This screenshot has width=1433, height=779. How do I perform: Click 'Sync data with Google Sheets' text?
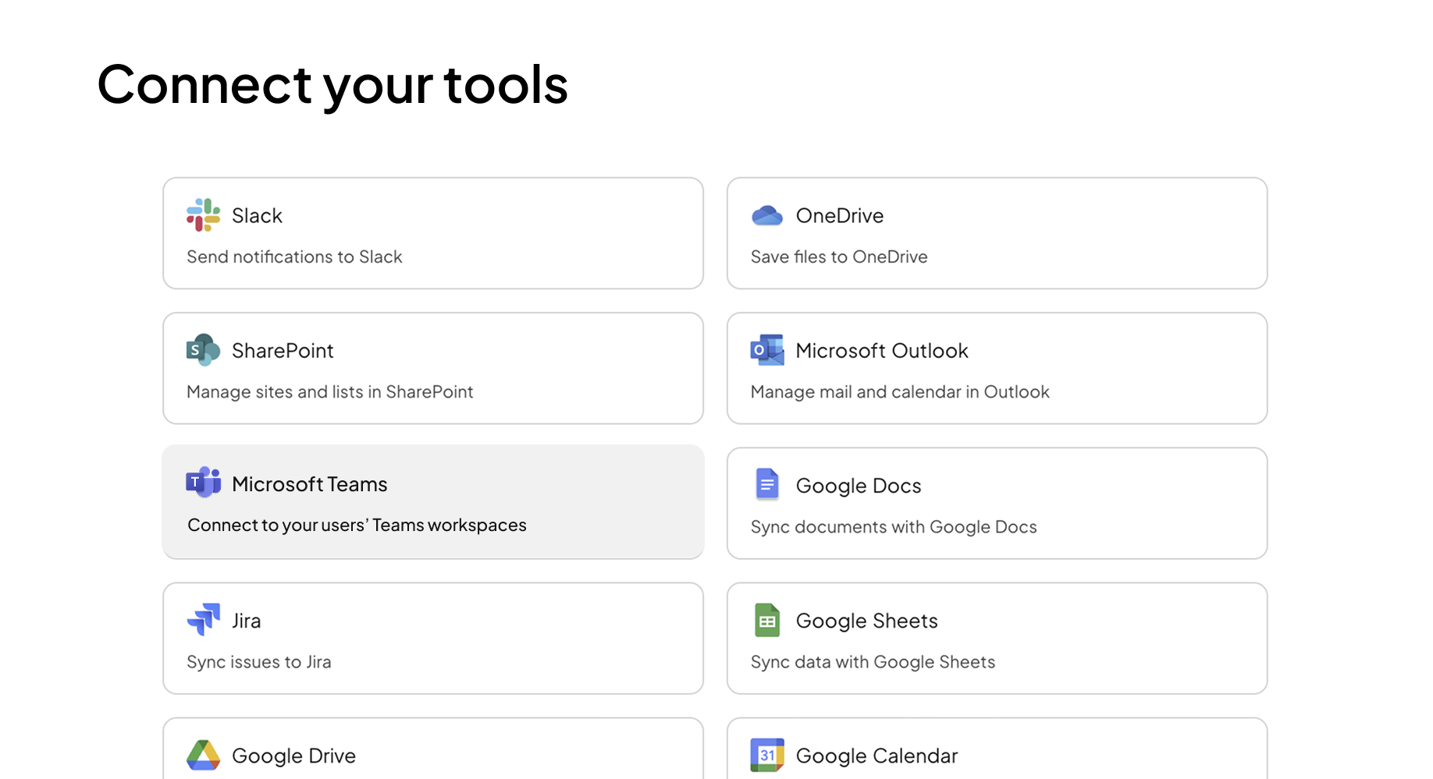click(873, 661)
